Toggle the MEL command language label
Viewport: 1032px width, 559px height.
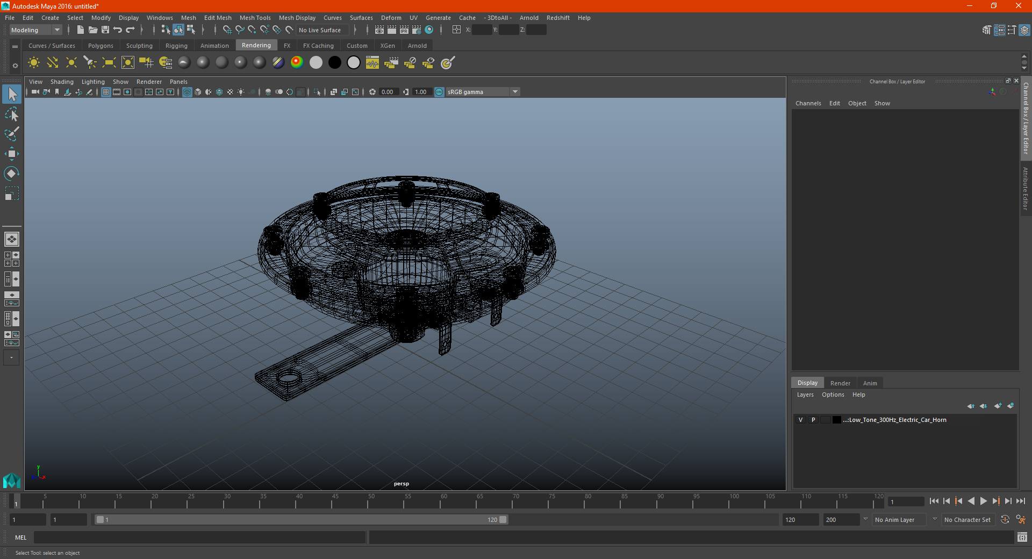20,537
